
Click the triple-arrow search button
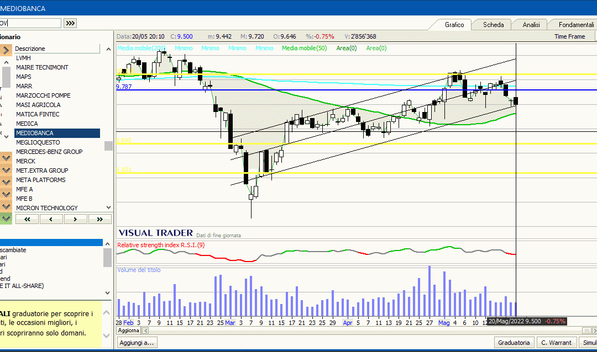(70, 23)
